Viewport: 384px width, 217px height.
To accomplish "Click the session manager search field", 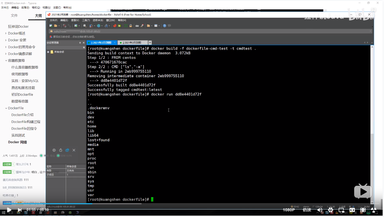I will point(66,47).
